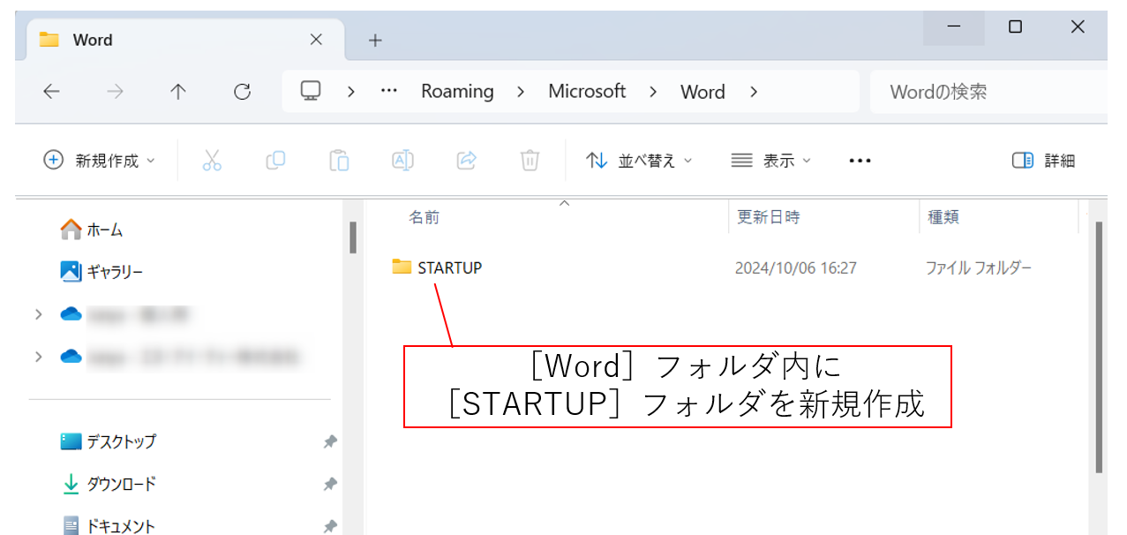1127x535 pixels.
Task: Click the Cut scissors icon
Action: [x=212, y=160]
